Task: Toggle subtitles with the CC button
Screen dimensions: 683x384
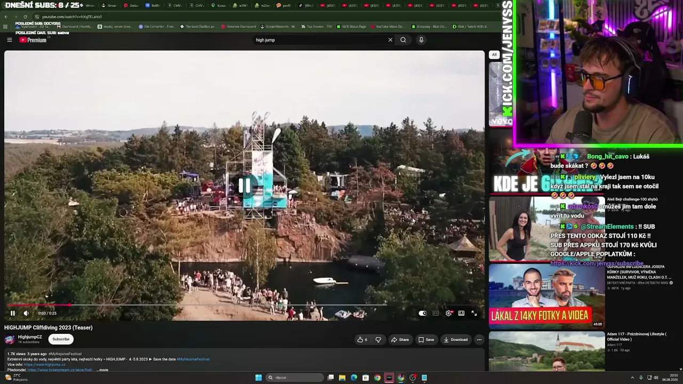Action: [x=435, y=313]
